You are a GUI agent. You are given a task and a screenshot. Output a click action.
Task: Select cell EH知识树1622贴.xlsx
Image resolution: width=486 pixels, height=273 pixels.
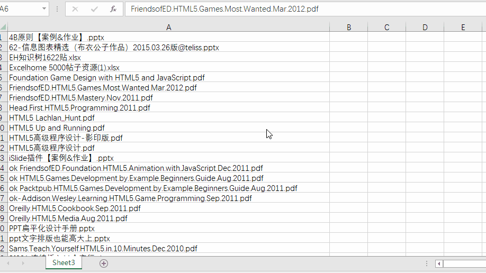click(x=168, y=57)
